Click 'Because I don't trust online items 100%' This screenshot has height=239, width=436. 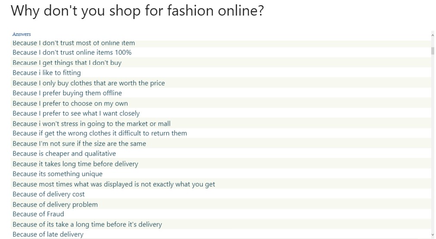72,52
